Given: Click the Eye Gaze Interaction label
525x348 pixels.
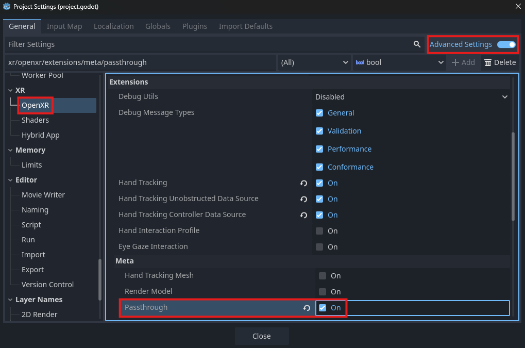Looking at the screenshot, I should (x=153, y=247).
